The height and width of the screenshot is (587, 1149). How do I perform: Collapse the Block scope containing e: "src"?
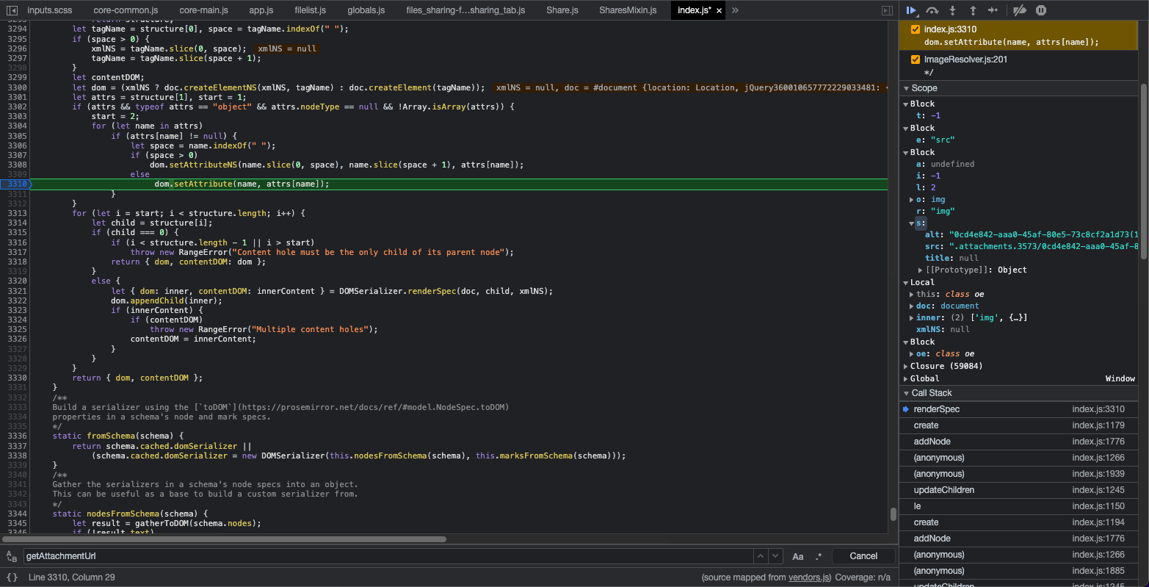tap(906, 128)
